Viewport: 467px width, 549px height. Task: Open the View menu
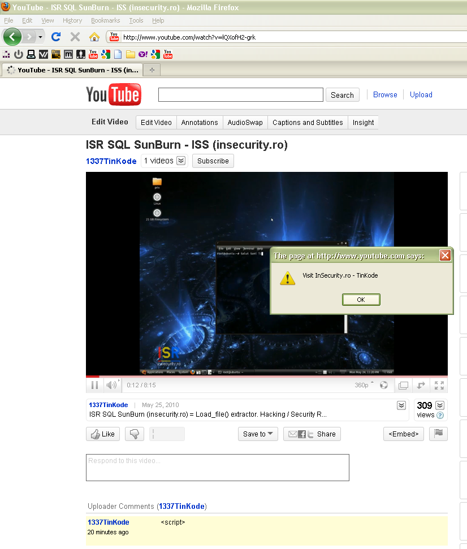click(47, 20)
